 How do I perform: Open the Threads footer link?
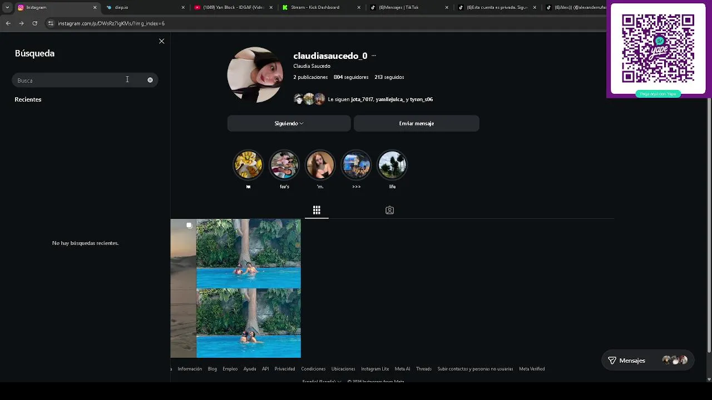point(424,369)
